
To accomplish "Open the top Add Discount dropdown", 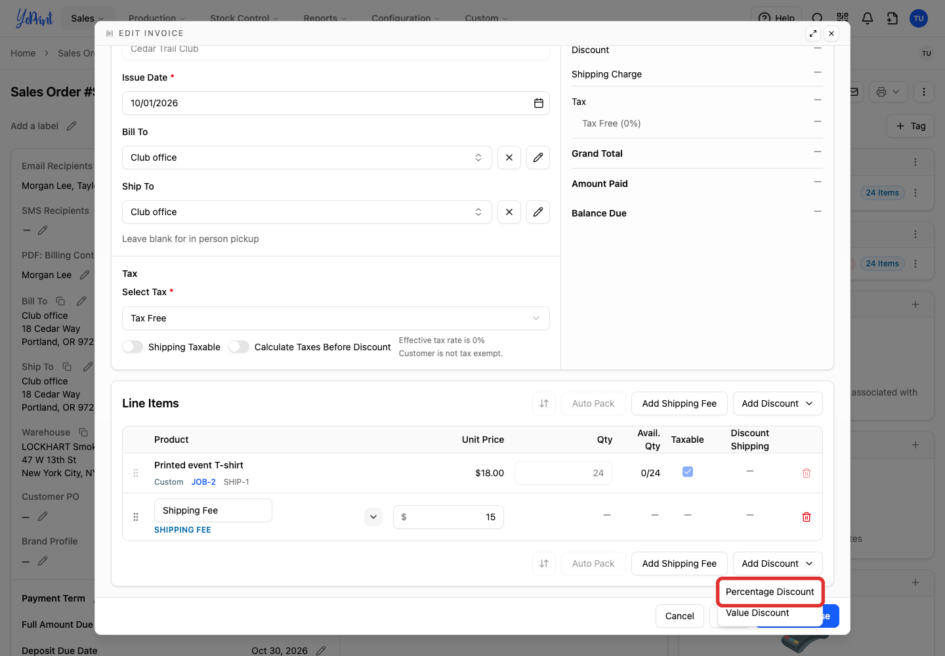I will (x=778, y=403).
